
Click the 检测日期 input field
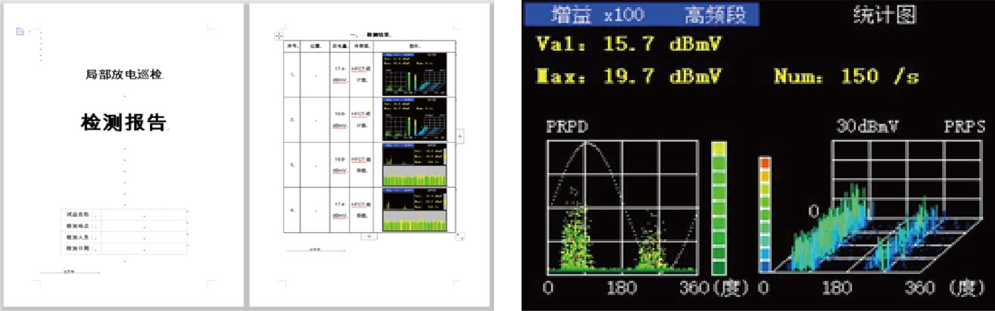coord(144,248)
